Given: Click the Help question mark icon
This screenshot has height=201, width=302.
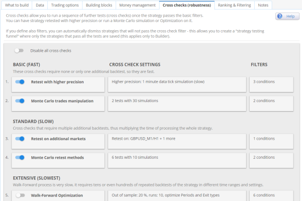Looking at the screenshot, I should (x=280, y=16).
